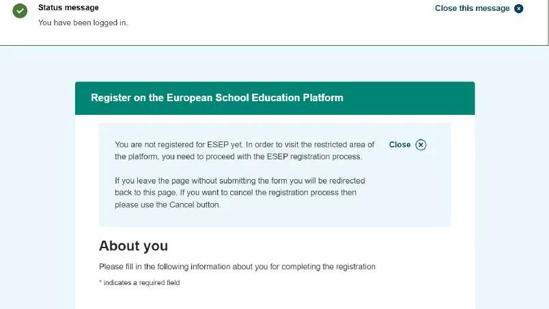The height and width of the screenshot is (309, 549).
Task: Click the "You are not registered for ESEP yet" sentence
Action: (179, 145)
